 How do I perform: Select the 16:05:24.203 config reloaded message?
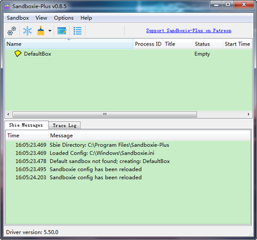128,177
